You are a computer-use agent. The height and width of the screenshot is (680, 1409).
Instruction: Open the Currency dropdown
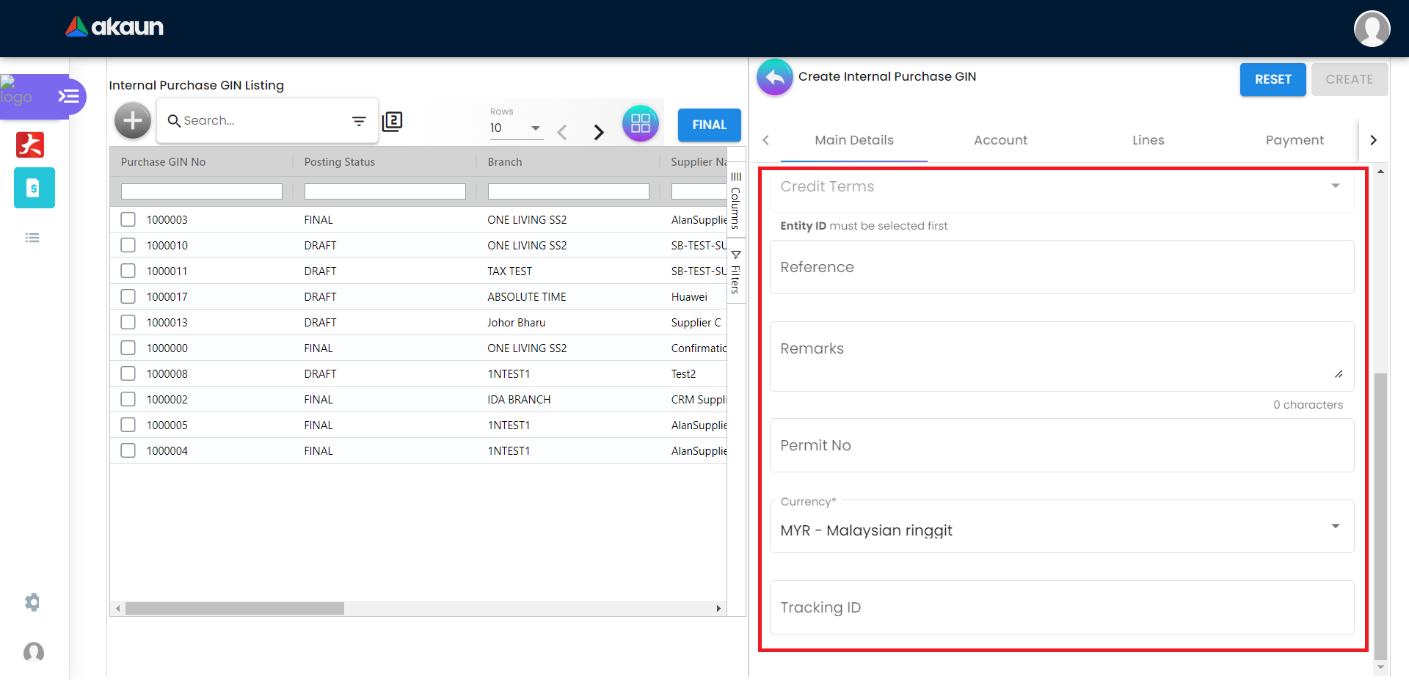(1335, 527)
